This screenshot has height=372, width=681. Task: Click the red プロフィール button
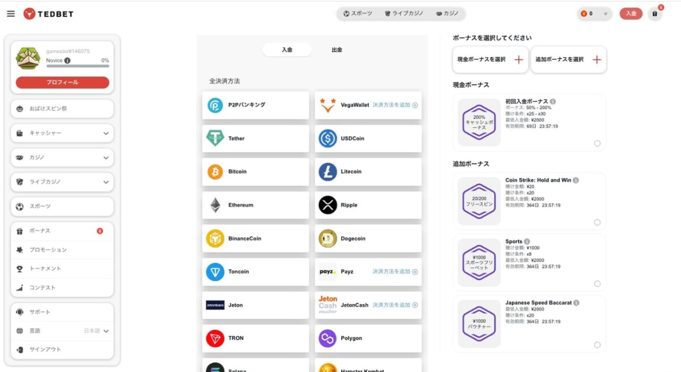coord(62,82)
